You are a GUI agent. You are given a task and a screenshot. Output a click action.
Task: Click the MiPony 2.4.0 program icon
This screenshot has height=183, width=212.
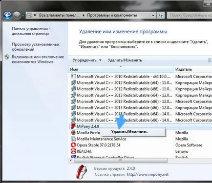click(73, 126)
